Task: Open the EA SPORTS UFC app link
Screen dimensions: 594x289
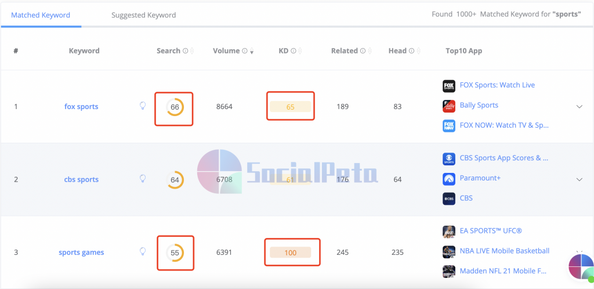Action: 491,230
